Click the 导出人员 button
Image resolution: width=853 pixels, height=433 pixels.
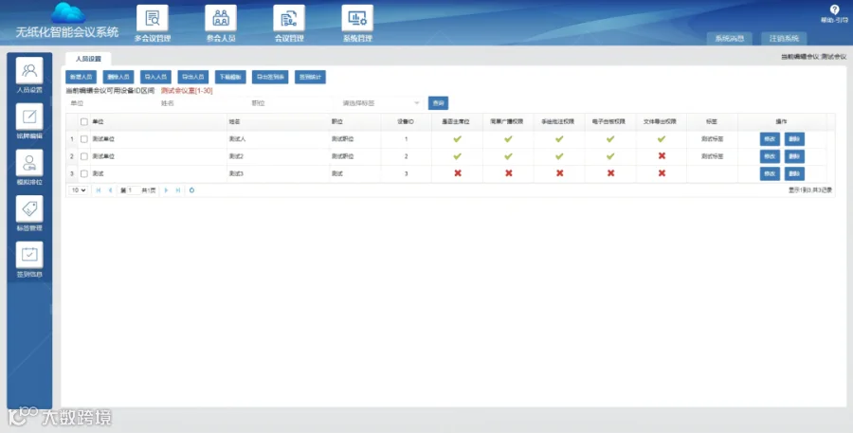[x=193, y=78]
